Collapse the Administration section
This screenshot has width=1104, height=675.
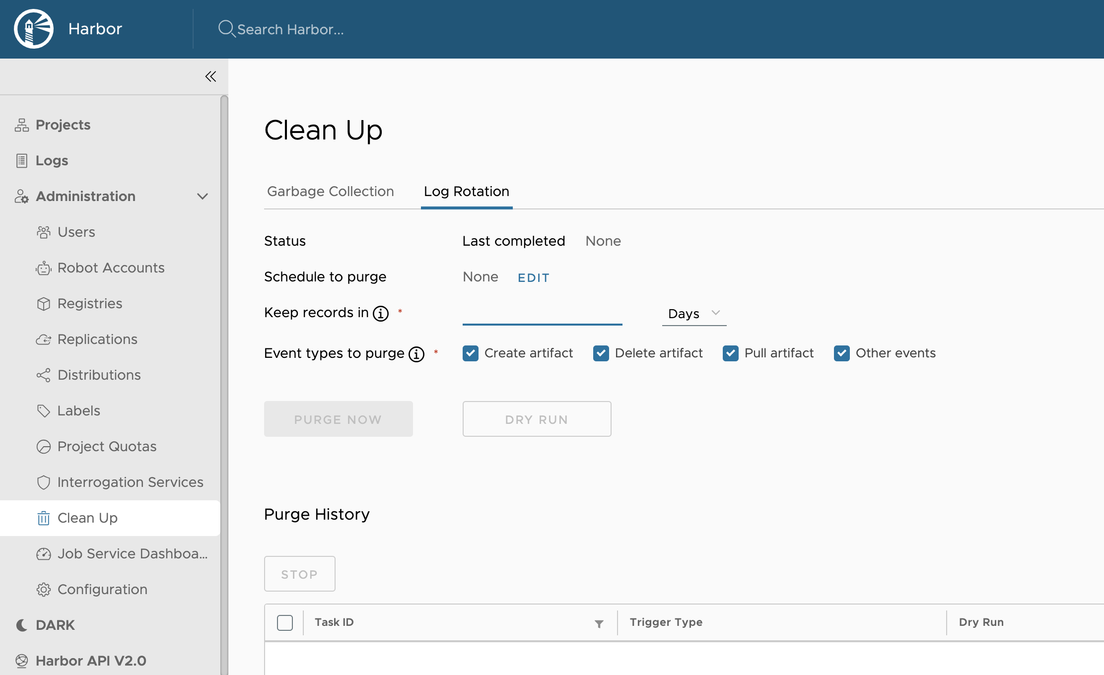(203, 197)
